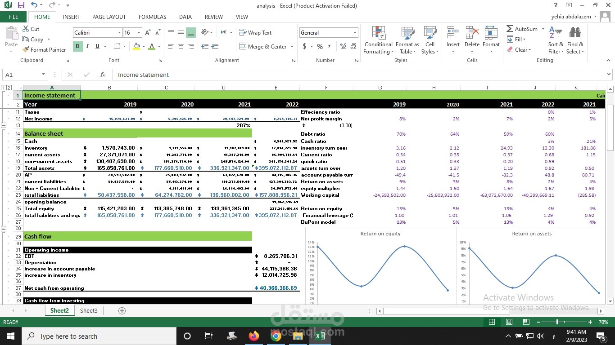This screenshot has height=345, width=615.
Task: Click Increase Decimal icon
Action: pyautogui.click(x=343, y=46)
